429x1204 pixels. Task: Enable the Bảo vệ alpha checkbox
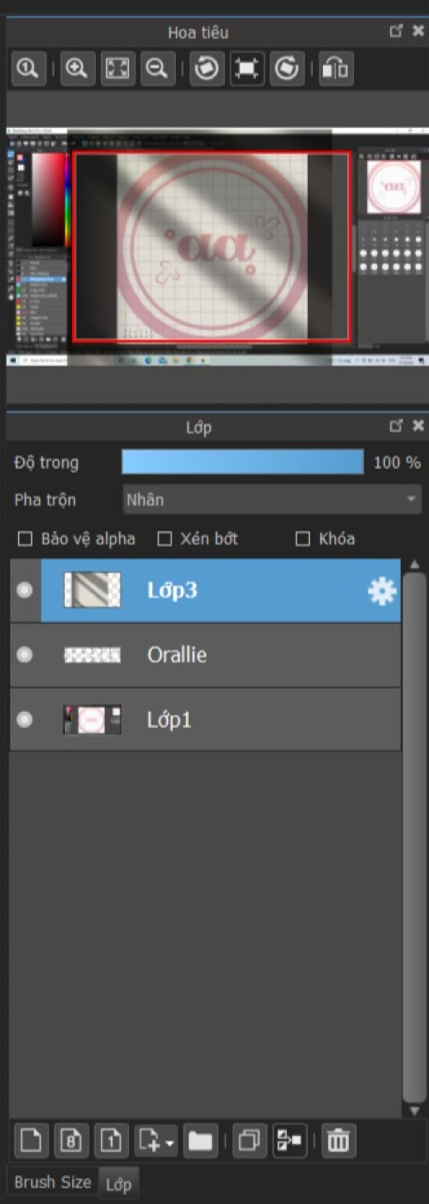click(x=25, y=539)
